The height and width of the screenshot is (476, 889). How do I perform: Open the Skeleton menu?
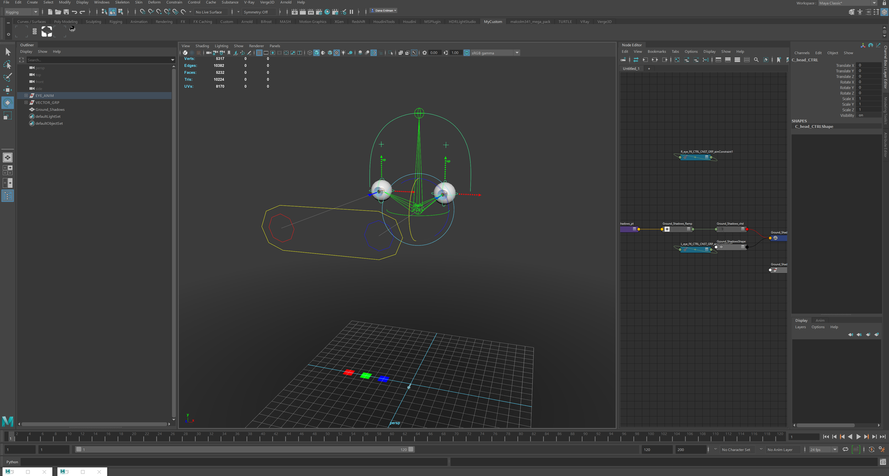click(x=122, y=2)
